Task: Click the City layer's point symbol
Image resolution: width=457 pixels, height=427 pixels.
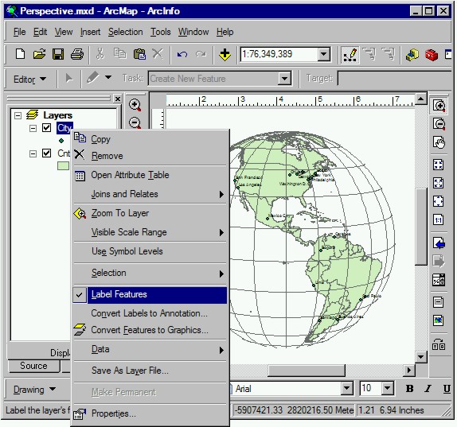Action: (x=61, y=141)
